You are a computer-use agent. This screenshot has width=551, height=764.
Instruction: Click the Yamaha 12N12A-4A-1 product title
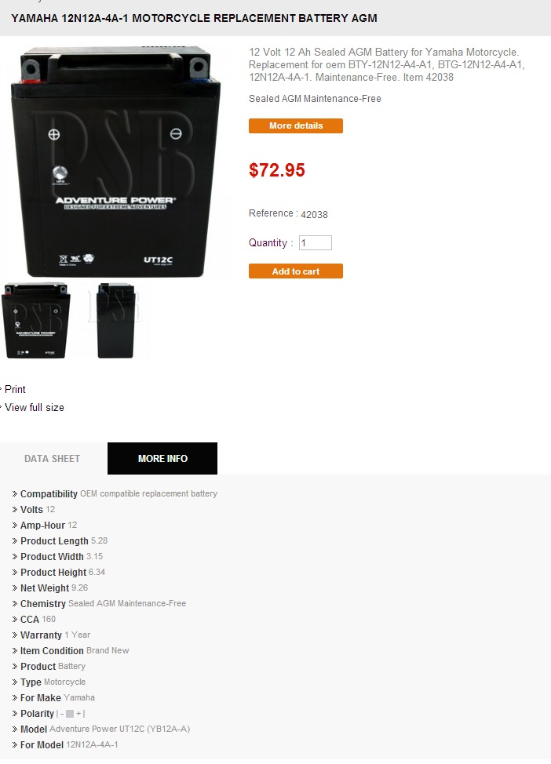[x=194, y=18]
